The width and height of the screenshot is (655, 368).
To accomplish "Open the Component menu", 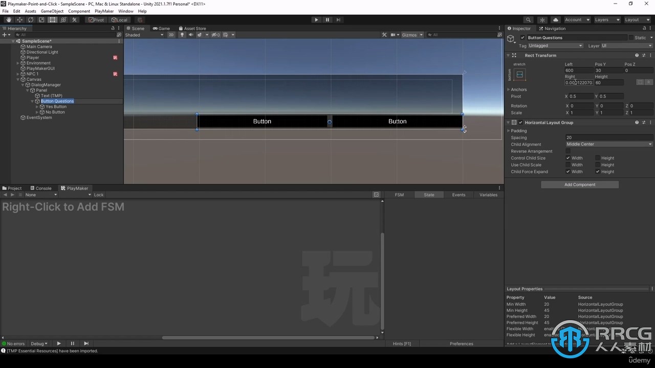I will tap(79, 11).
